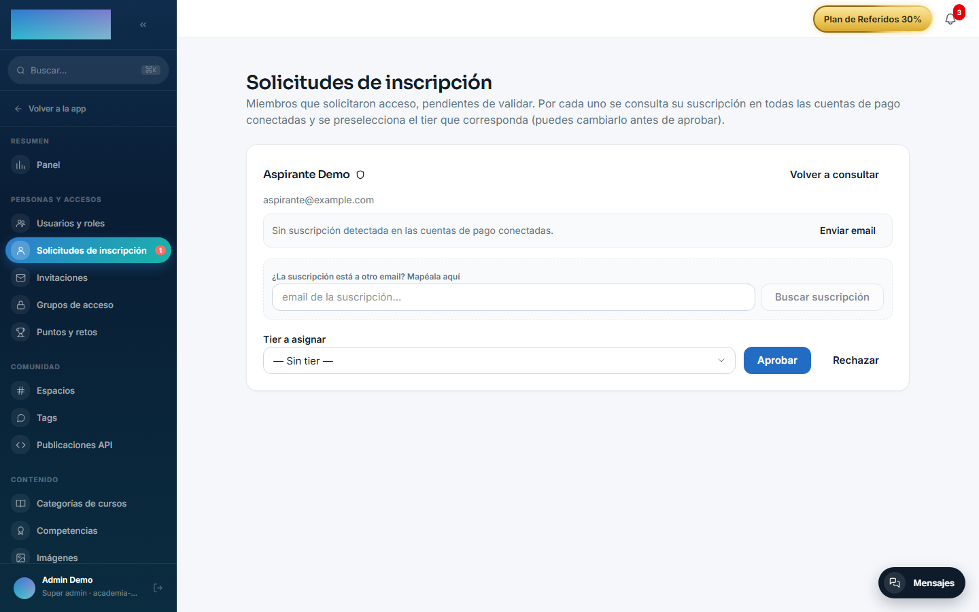Click the Tags speech-bubble icon
The width and height of the screenshot is (979, 612).
[x=21, y=418]
